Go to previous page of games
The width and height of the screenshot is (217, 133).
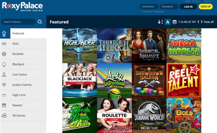(198, 22)
